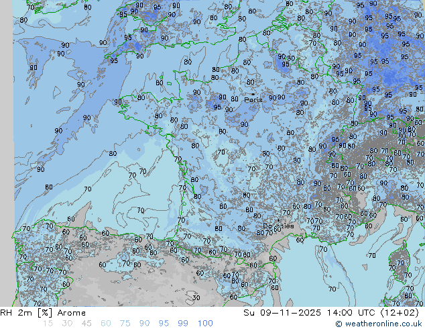Click the 30 contour label over Spain
Image resolution: width=425 pixels, height=329 pixels.
point(196,297)
